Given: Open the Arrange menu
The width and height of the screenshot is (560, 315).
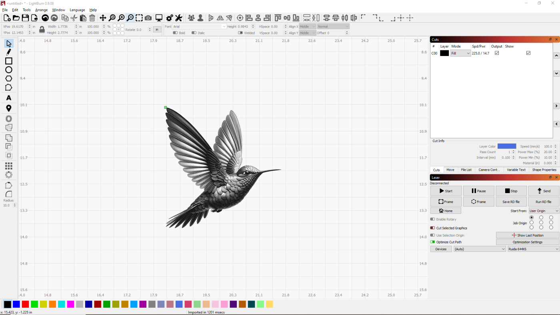Looking at the screenshot, I should point(41,10).
